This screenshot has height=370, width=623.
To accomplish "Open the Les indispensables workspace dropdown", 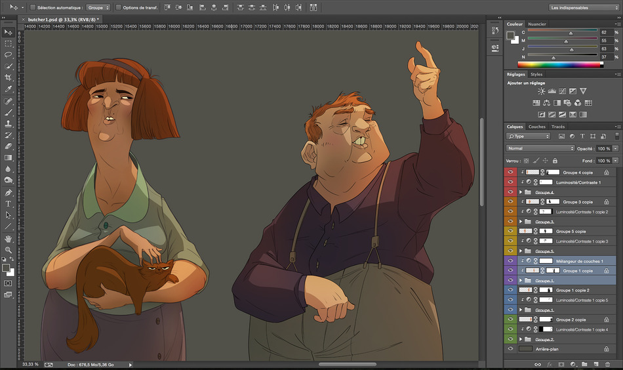I will (577, 8).
